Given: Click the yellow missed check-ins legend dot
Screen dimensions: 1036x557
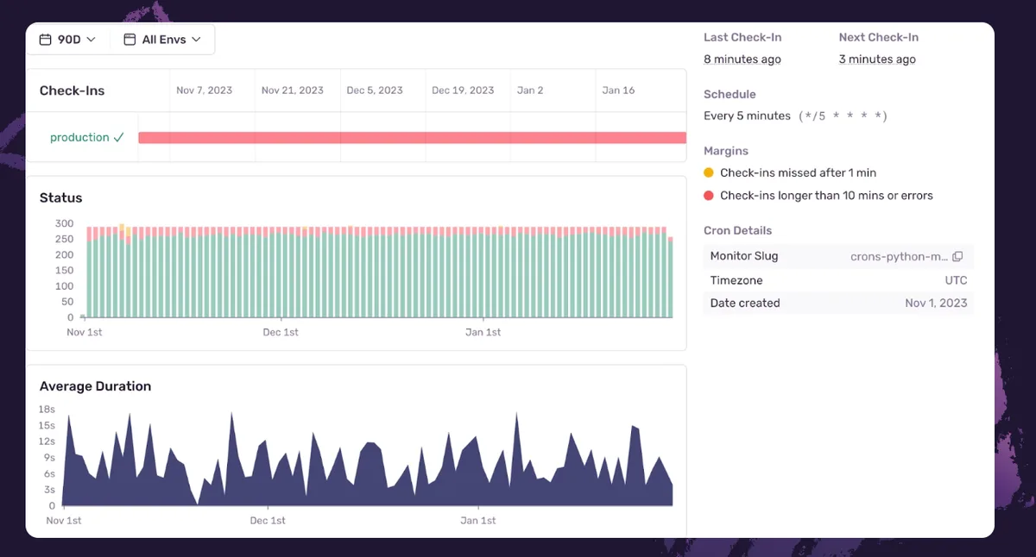Looking at the screenshot, I should [x=709, y=172].
